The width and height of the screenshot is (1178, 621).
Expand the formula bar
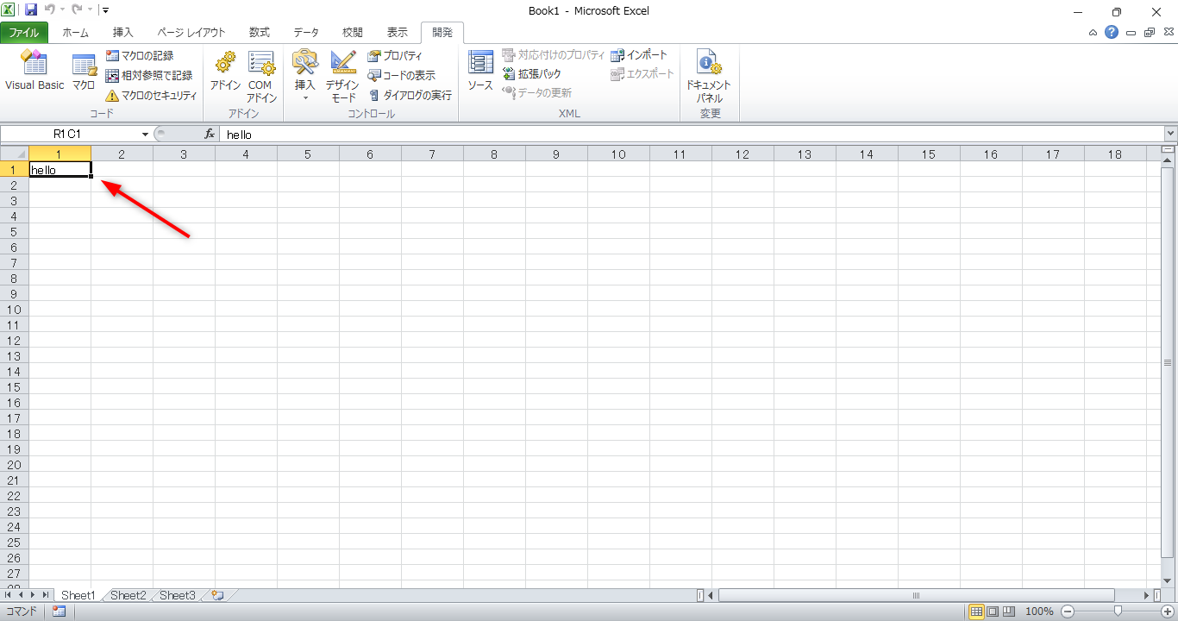pyautogui.click(x=1170, y=135)
